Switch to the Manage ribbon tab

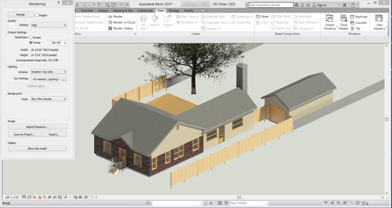(174, 10)
